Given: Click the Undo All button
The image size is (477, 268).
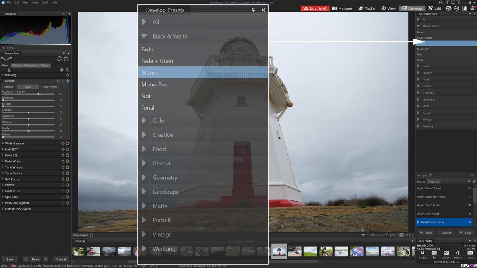Looking at the screenshot, I should click(446, 233).
